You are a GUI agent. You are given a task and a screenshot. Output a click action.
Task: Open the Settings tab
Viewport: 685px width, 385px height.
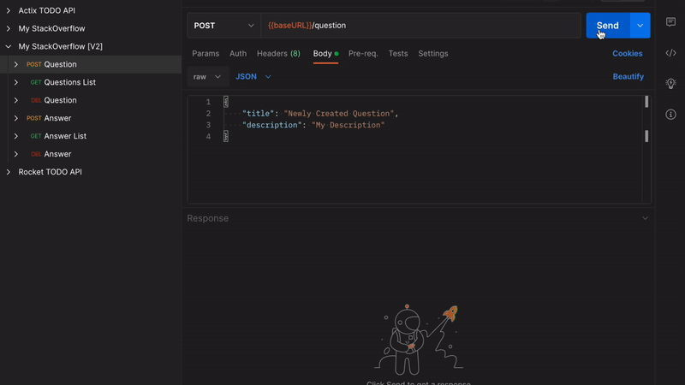(x=433, y=53)
